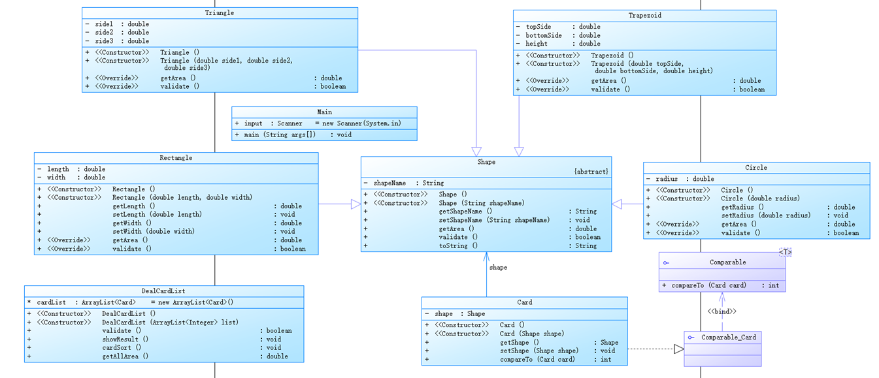Select Trapezoid's validate () override row

tap(640, 89)
